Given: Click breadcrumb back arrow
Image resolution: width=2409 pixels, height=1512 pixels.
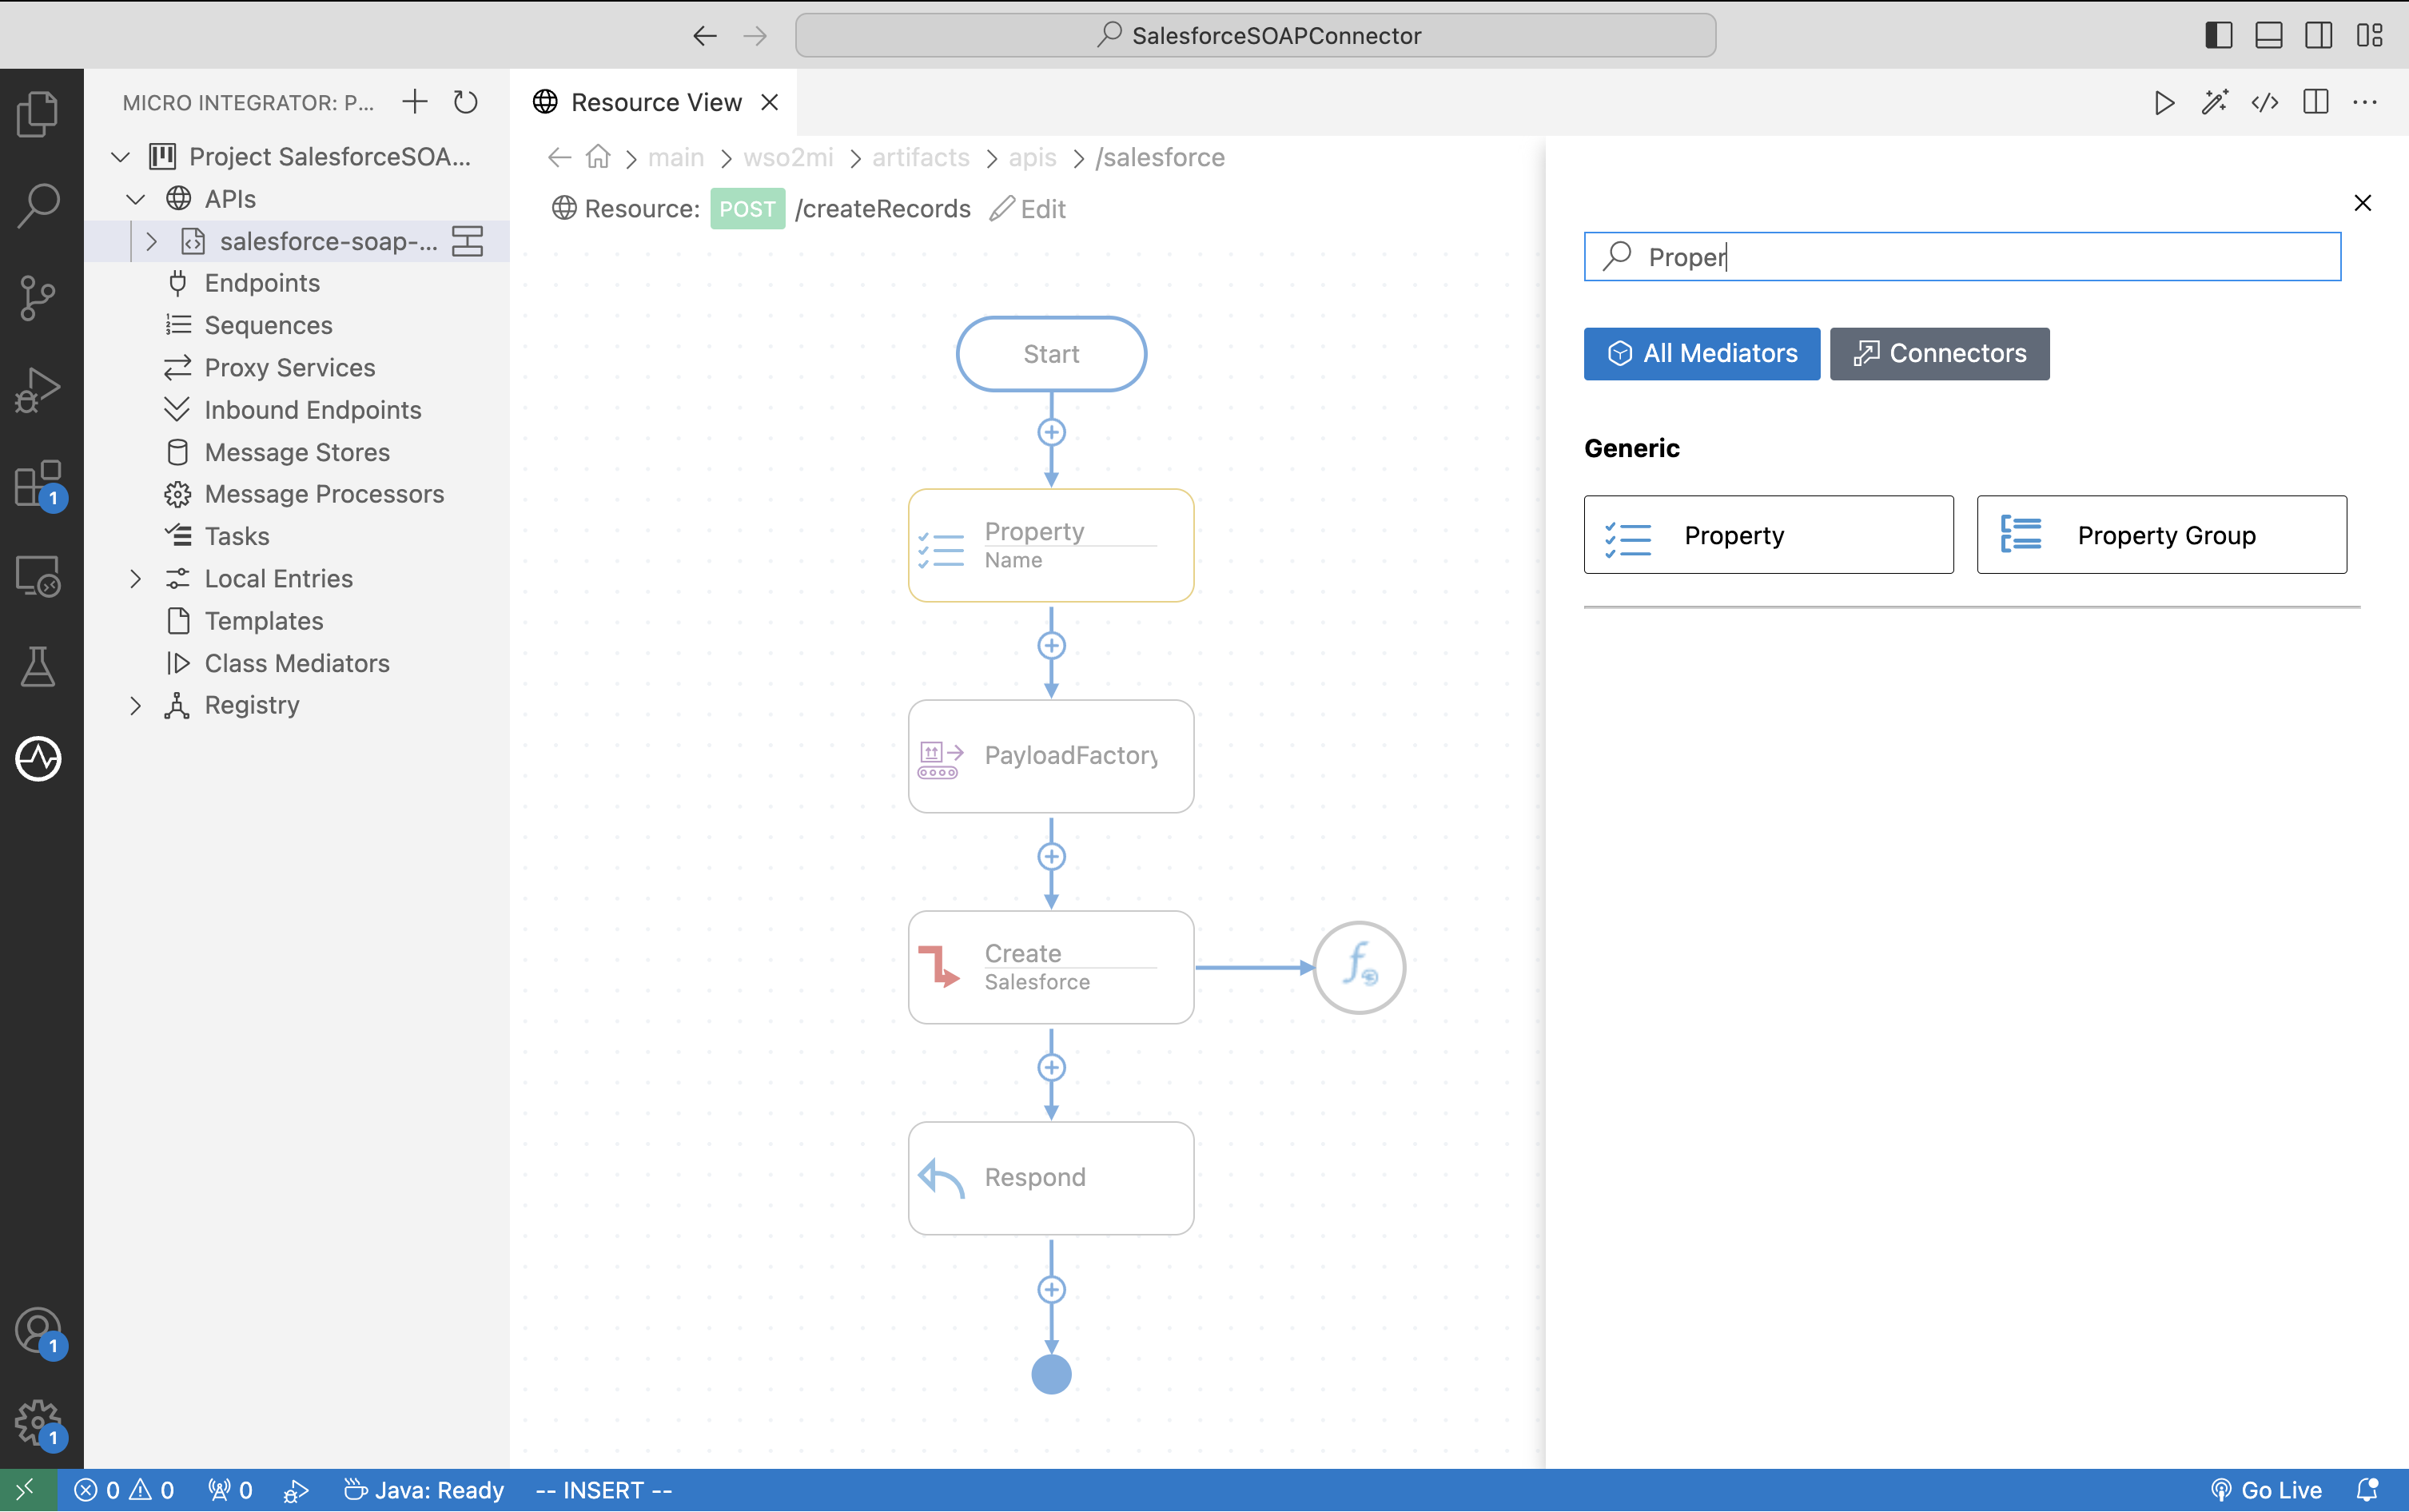Looking at the screenshot, I should 559,157.
